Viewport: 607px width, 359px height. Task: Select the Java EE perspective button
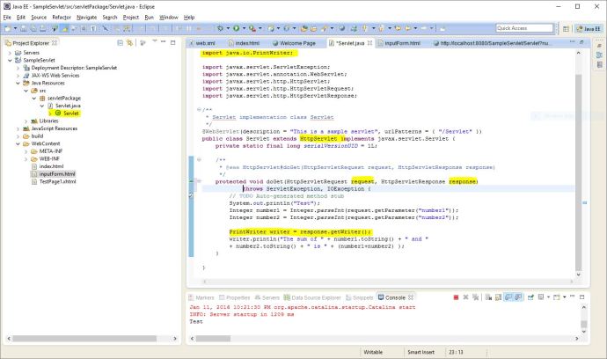(x=589, y=29)
